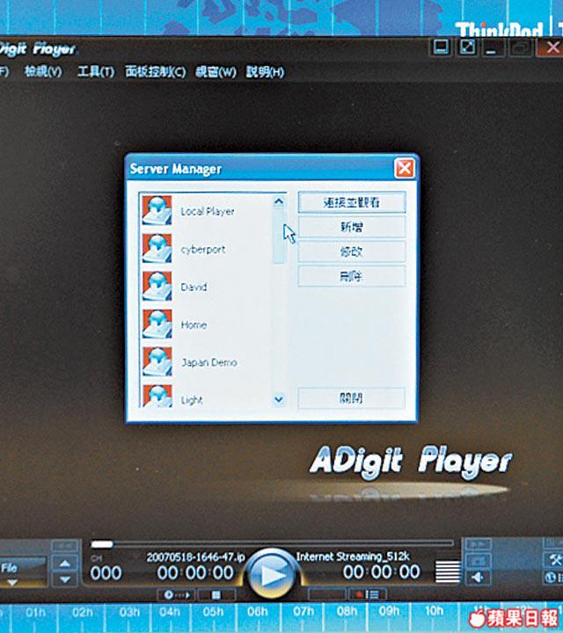Viewport: 563px width, 633px height.
Task: Click the channel down arrow stepper
Action: 65,580
